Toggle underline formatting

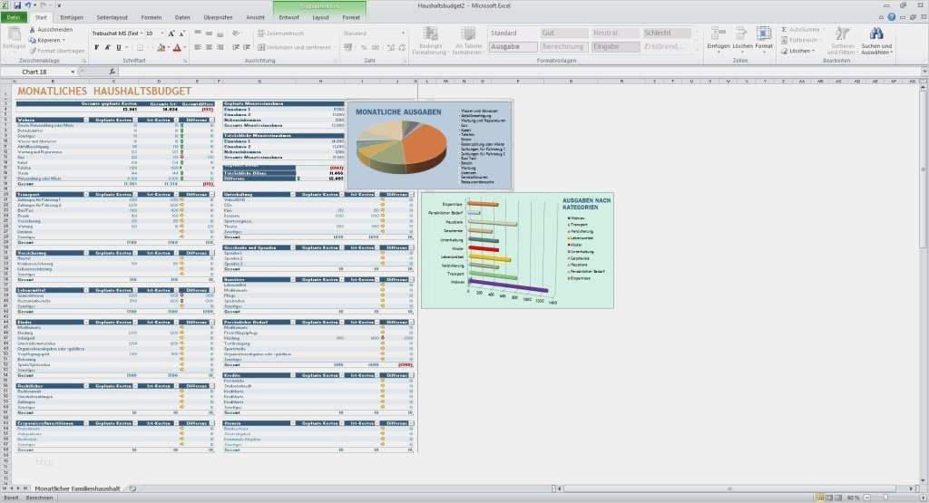tap(119, 47)
